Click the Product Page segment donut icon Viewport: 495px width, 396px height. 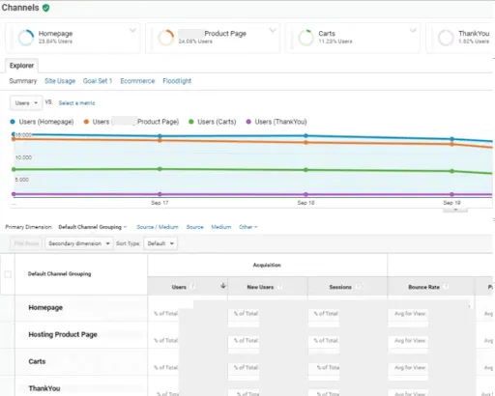tap(166, 38)
